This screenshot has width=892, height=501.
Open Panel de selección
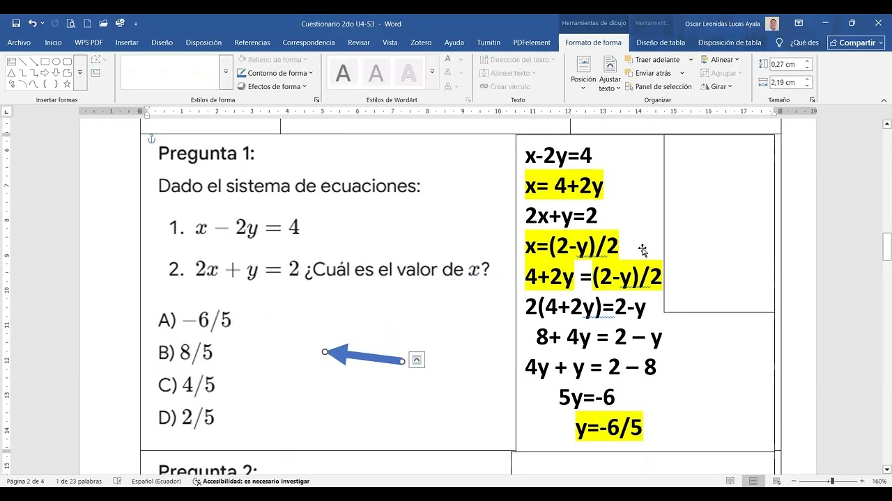pos(658,86)
